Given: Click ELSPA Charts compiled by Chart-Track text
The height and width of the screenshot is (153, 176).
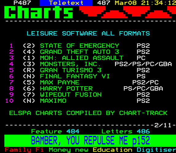Looking at the screenshot, I should click(x=88, y=113).
